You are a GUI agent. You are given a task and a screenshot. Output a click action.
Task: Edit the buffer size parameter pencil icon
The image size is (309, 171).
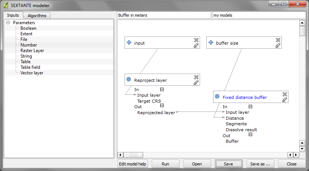point(278,45)
